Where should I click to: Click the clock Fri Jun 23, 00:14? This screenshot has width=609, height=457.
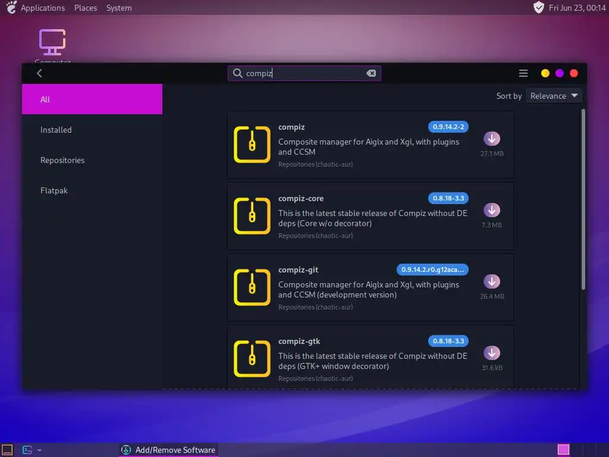[577, 8]
